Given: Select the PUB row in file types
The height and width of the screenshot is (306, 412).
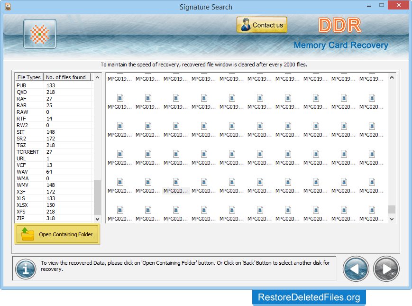Looking at the screenshot, I should coord(54,85).
